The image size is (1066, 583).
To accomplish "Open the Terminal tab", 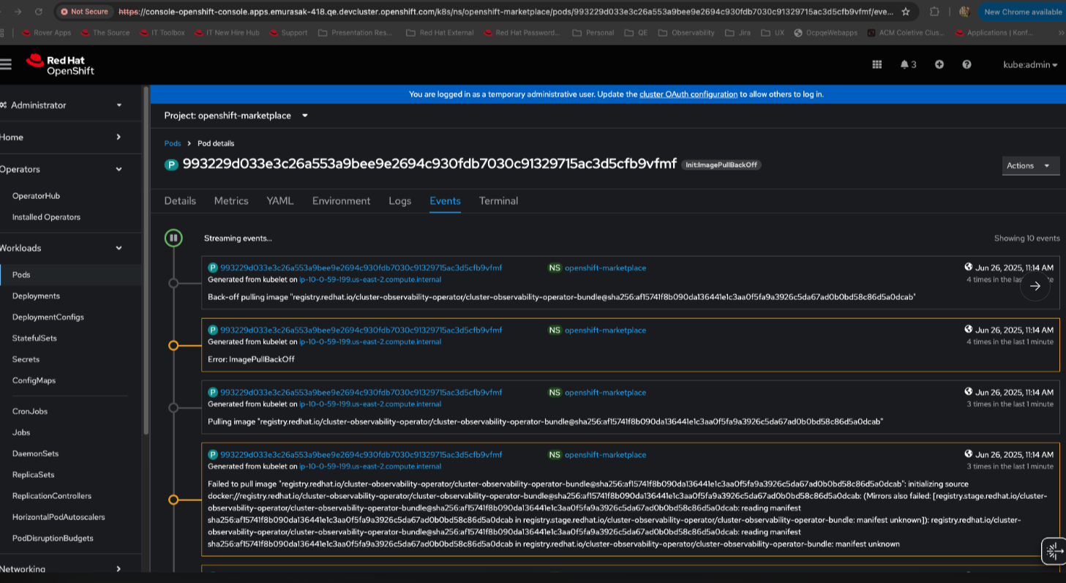I will click(x=498, y=200).
